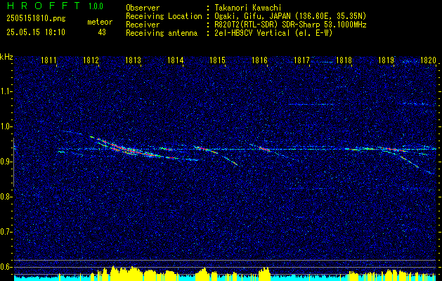Image resolution: width=442 pixels, height=281 pixels.
Task: Click the 1819 time marker
Action: tap(386, 60)
